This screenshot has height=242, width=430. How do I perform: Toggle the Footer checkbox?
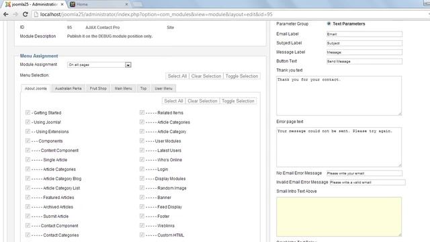[x=142, y=216]
